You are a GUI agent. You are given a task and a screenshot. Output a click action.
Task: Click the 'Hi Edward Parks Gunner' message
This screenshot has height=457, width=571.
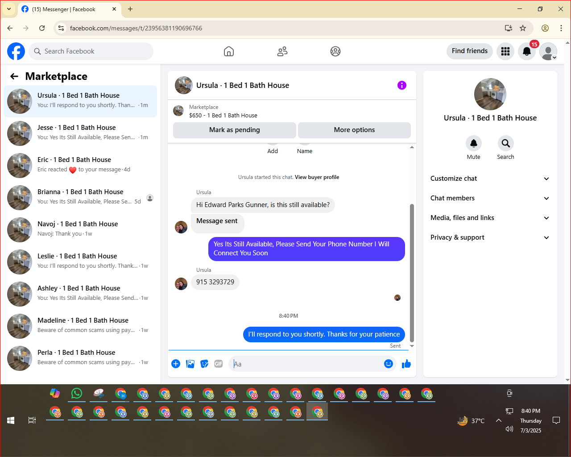(x=263, y=205)
